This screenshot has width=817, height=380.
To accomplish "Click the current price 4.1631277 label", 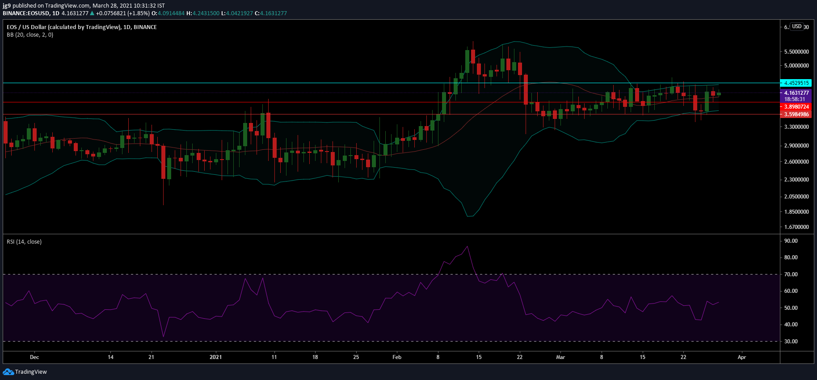I will [x=795, y=93].
